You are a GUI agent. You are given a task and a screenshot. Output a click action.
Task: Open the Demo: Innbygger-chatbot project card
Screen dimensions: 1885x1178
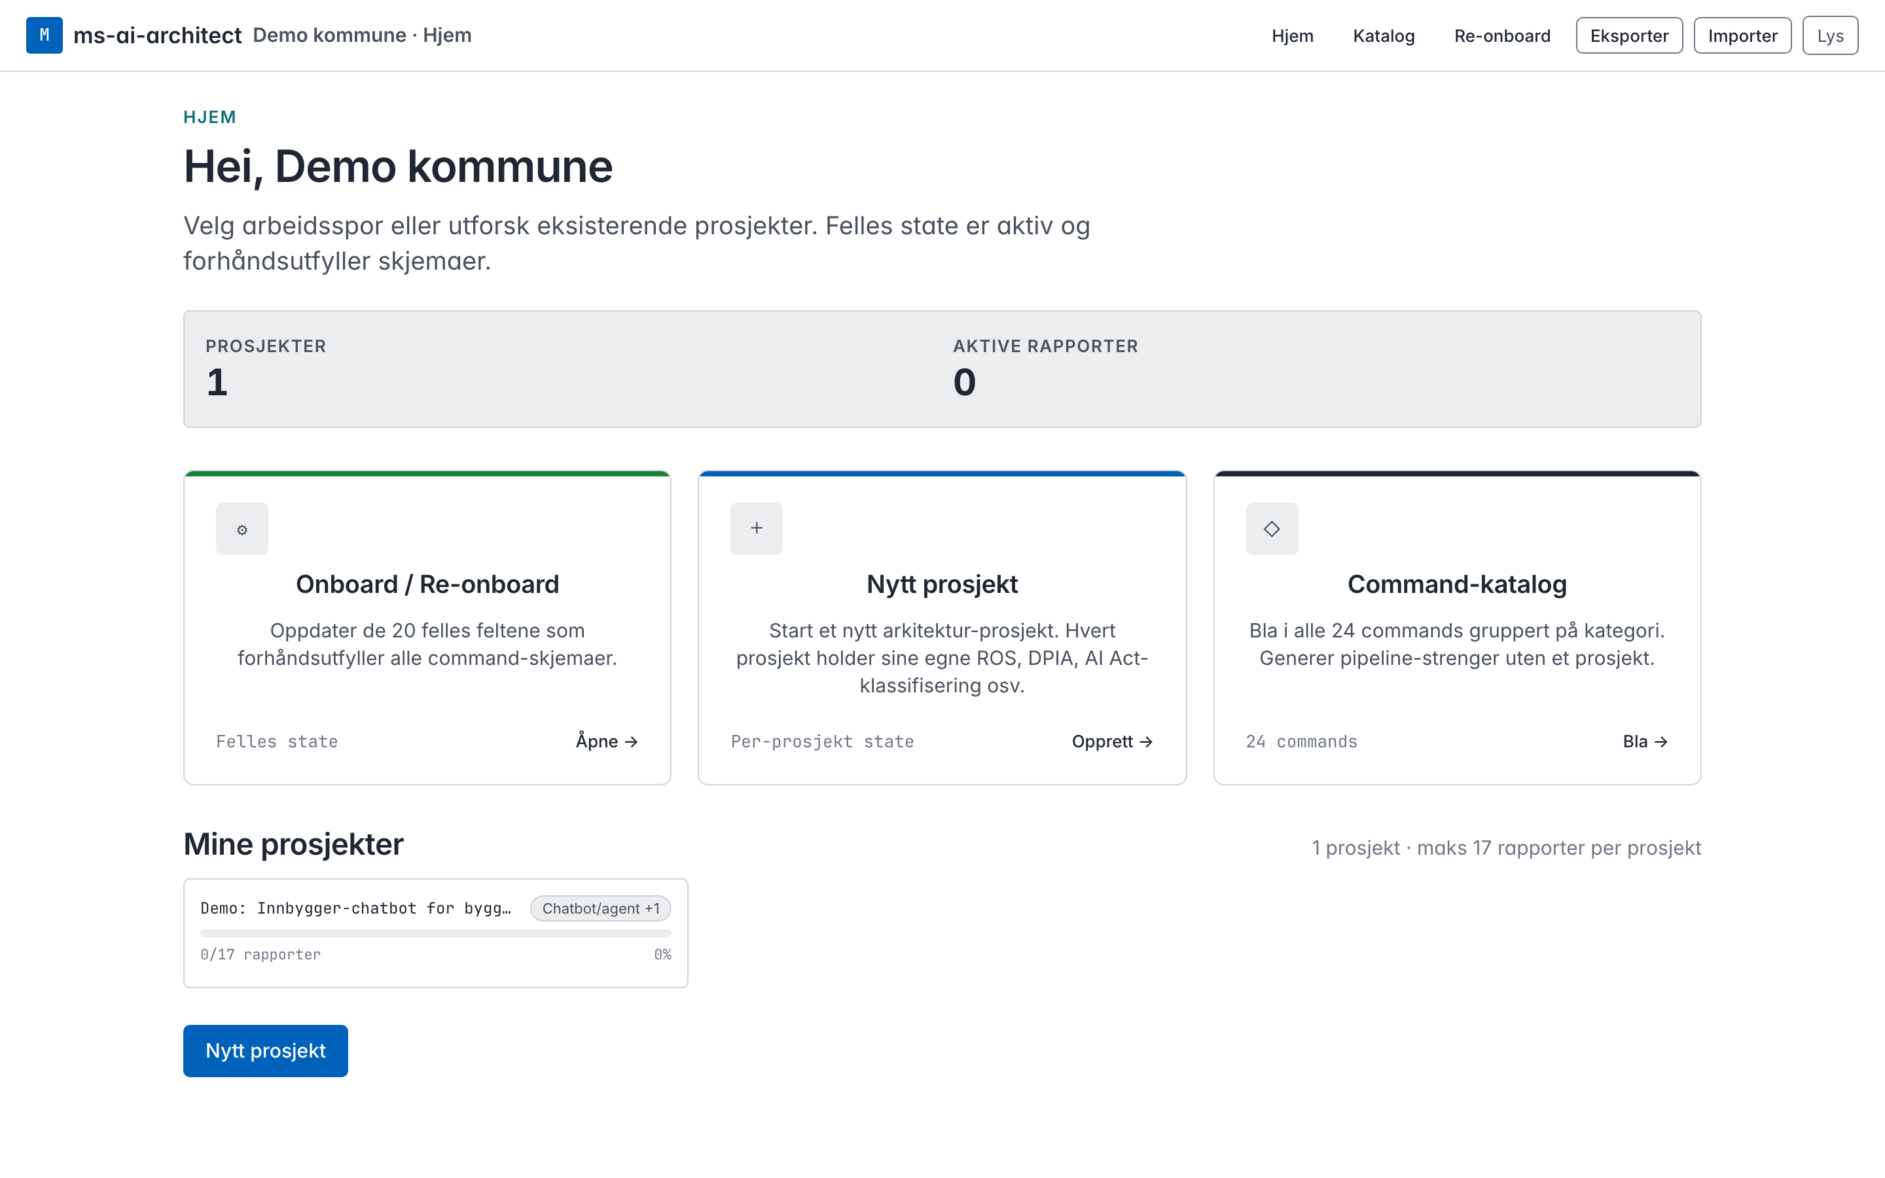click(x=435, y=933)
